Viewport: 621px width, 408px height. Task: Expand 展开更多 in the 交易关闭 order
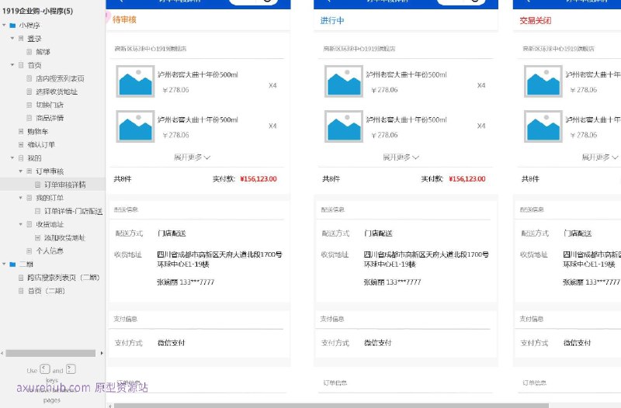tap(599, 157)
